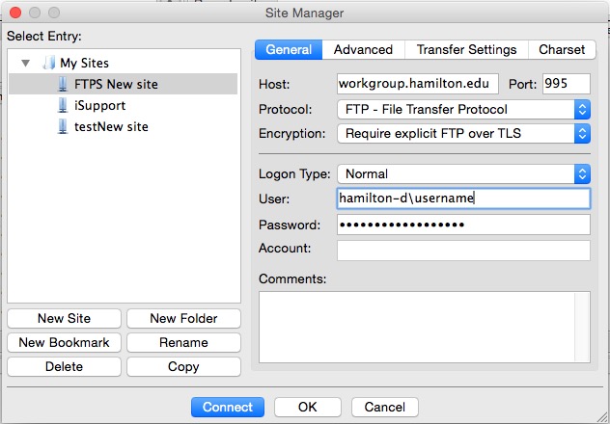This screenshot has width=610, height=424.
Task: Click the New Bookmark button
Action: [x=65, y=342]
